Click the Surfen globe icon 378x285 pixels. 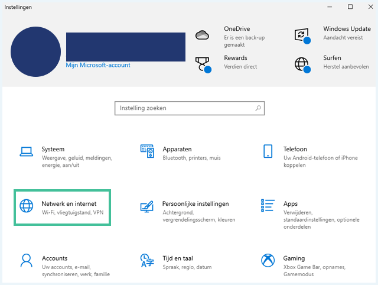click(x=302, y=64)
